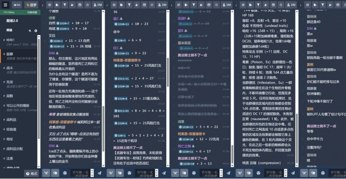Viewport: 346px width, 179px height.
Task: Focus the message input under 蓝C 命中 pane
Action: (x=145, y=173)
